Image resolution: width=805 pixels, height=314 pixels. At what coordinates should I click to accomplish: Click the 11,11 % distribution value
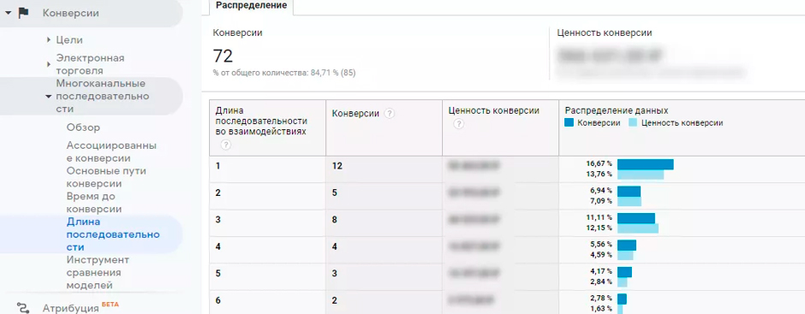(599, 217)
